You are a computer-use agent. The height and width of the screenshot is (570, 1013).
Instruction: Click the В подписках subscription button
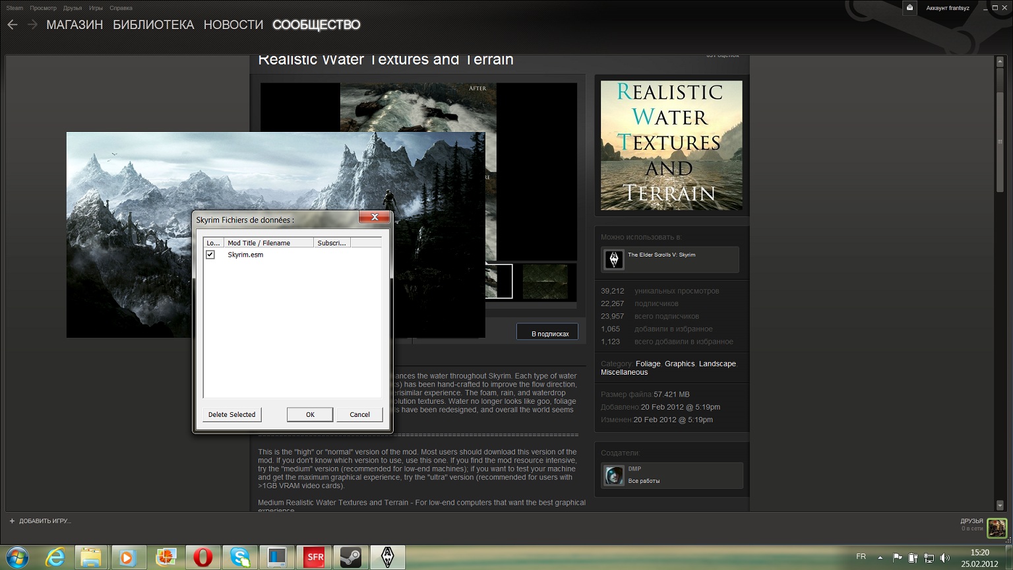(x=547, y=332)
